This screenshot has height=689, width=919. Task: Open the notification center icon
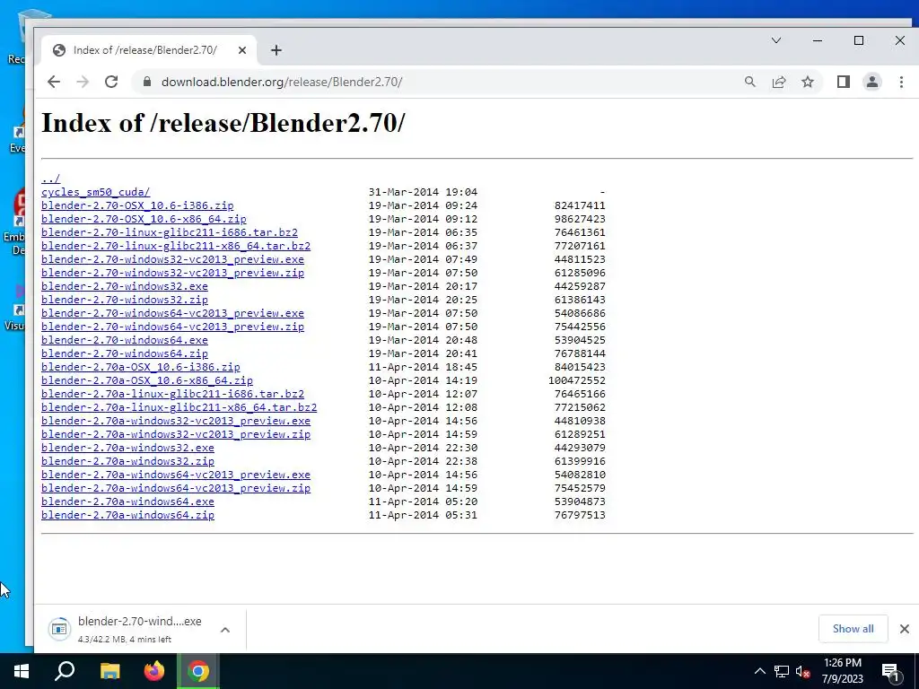(890, 671)
